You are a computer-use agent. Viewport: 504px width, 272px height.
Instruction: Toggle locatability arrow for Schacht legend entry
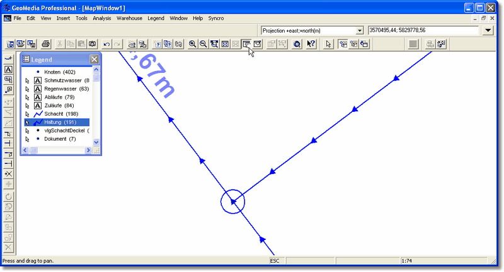point(27,114)
